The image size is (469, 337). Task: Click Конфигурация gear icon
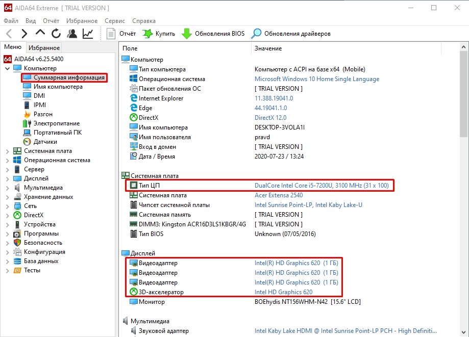tap(17, 252)
